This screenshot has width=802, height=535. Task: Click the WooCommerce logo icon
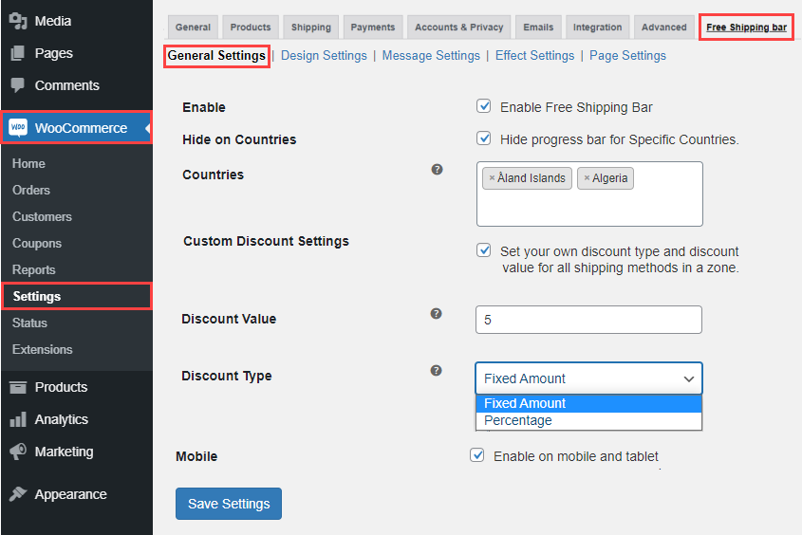[18, 128]
